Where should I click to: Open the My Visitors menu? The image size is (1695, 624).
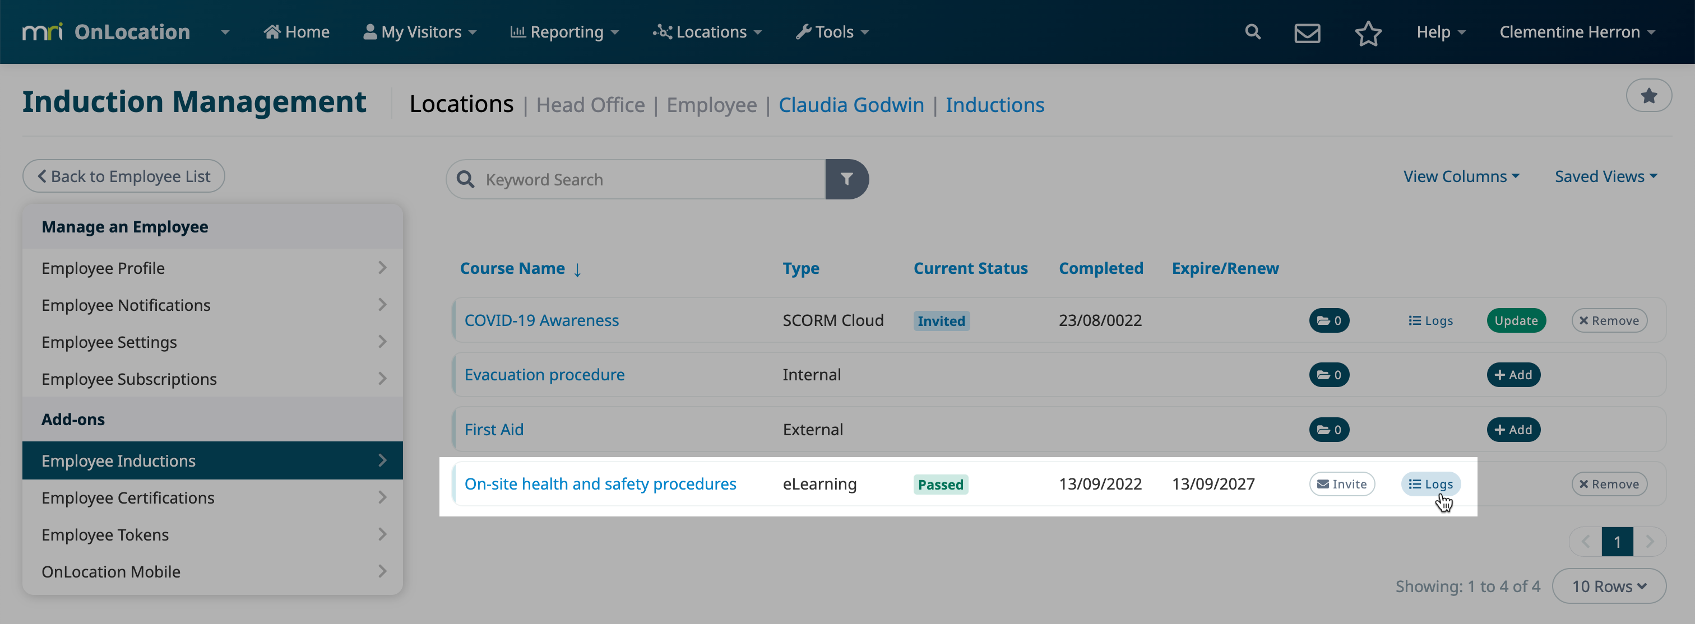click(x=419, y=31)
